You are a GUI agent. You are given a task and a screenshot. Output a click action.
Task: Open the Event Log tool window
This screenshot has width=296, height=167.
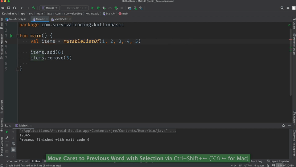(x=256, y=161)
